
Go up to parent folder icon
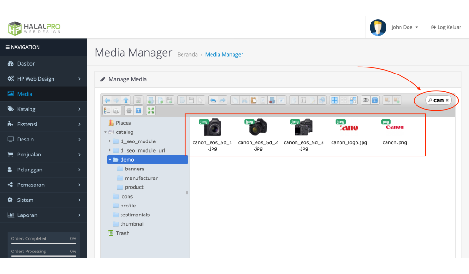click(126, 100)
